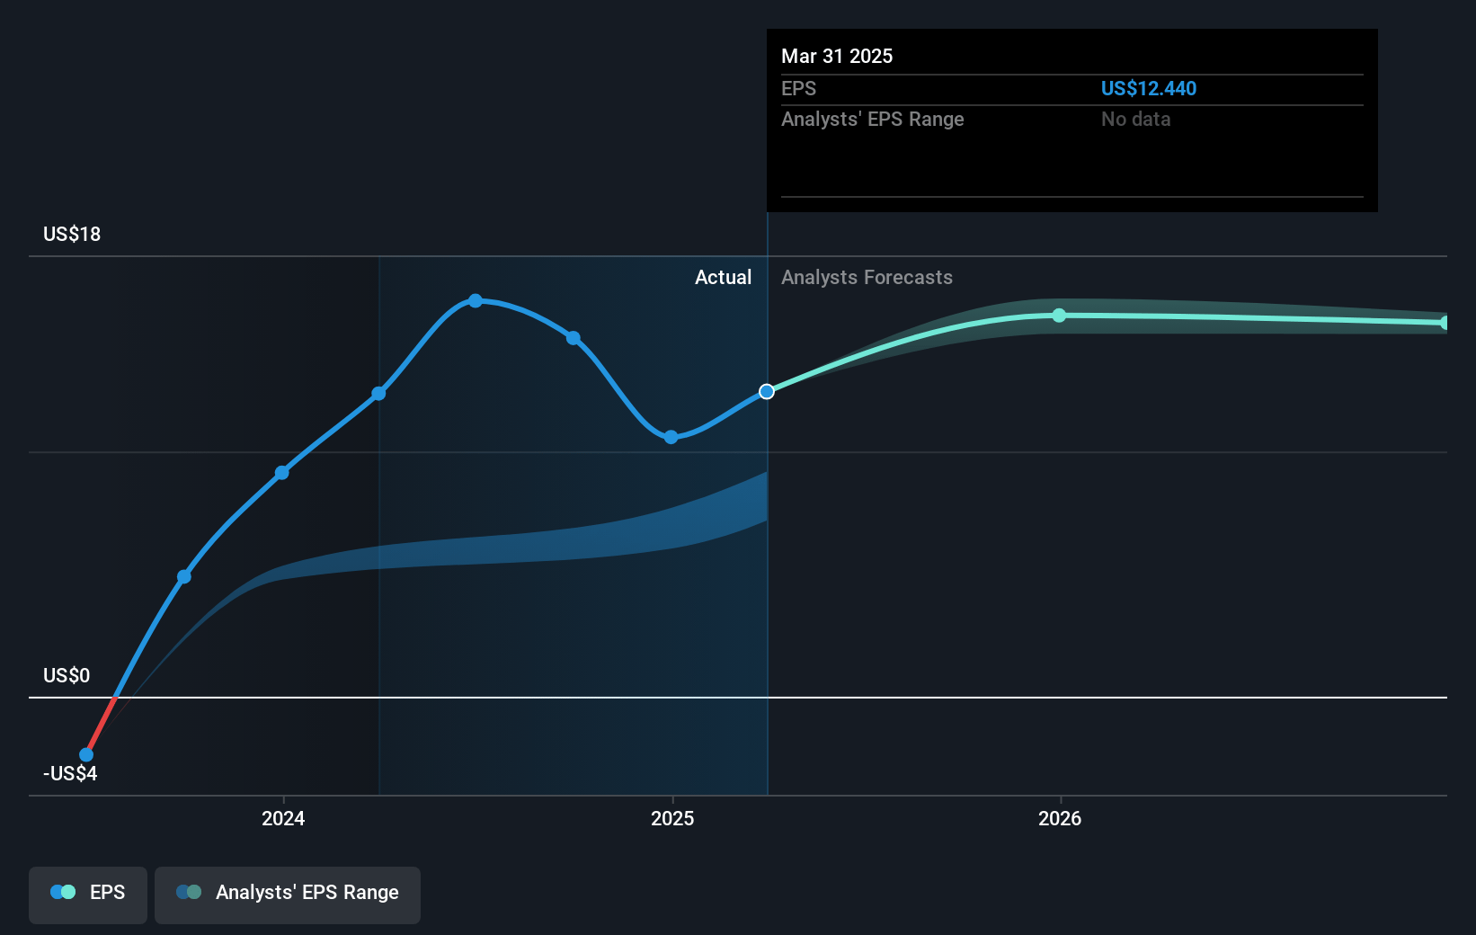Click the US$18 y-axis label

(72, 234)
